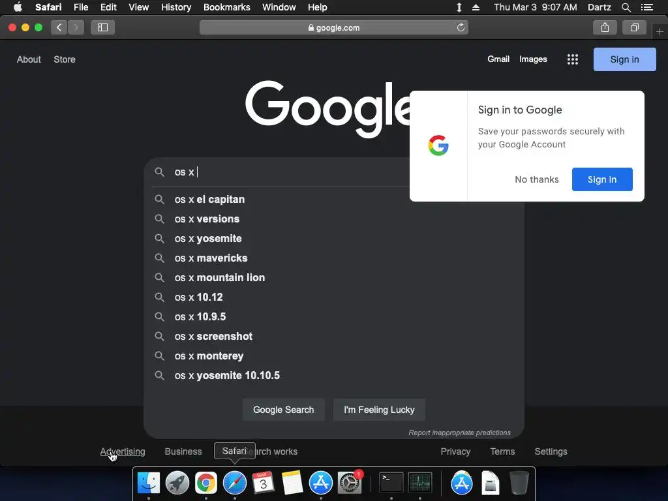Open the Share button in Safari toolbar
The height and width of the screenshot is (501, 668).
pyautogui.click(x=605, y=27)
